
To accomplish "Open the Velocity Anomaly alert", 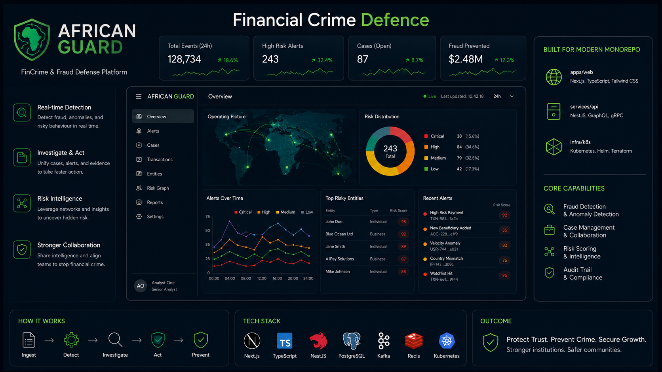I will click(x=467, y=246).
